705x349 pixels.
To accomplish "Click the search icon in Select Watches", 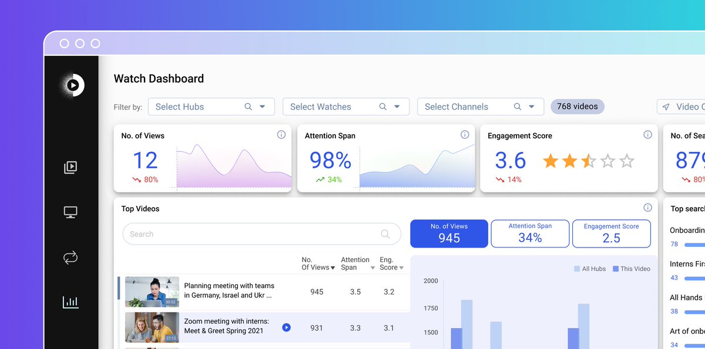I will point(383,107).
